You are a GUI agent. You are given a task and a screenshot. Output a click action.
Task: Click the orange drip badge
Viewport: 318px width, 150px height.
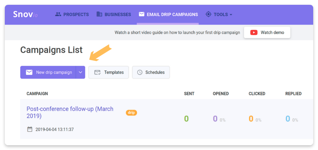point(132,113)
